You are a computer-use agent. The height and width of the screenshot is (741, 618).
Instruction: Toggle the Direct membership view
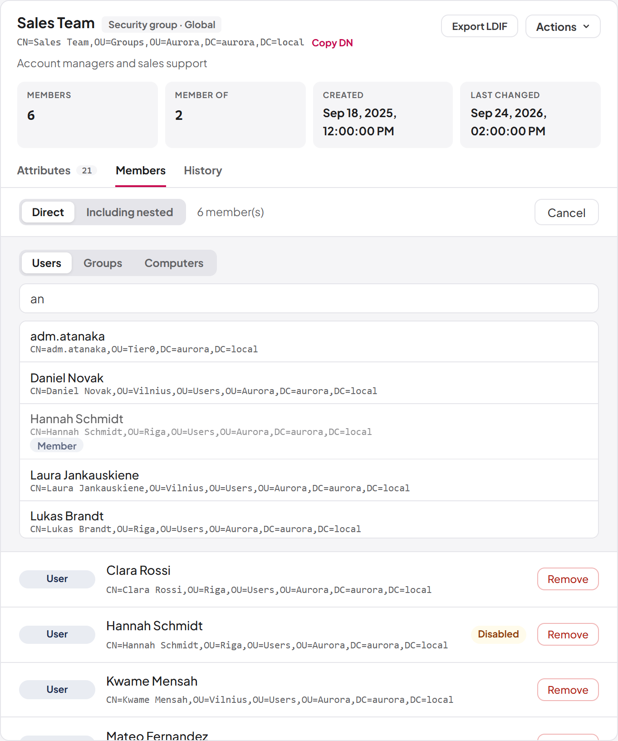click(48, 212)
